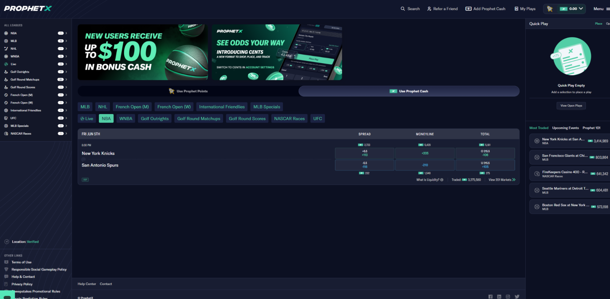Open the Facebook icon in footer
Screen dimensions: 610x299
(x=490, y=297)
